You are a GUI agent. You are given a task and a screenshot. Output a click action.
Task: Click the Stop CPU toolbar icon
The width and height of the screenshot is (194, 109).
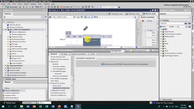click(89, 7)
